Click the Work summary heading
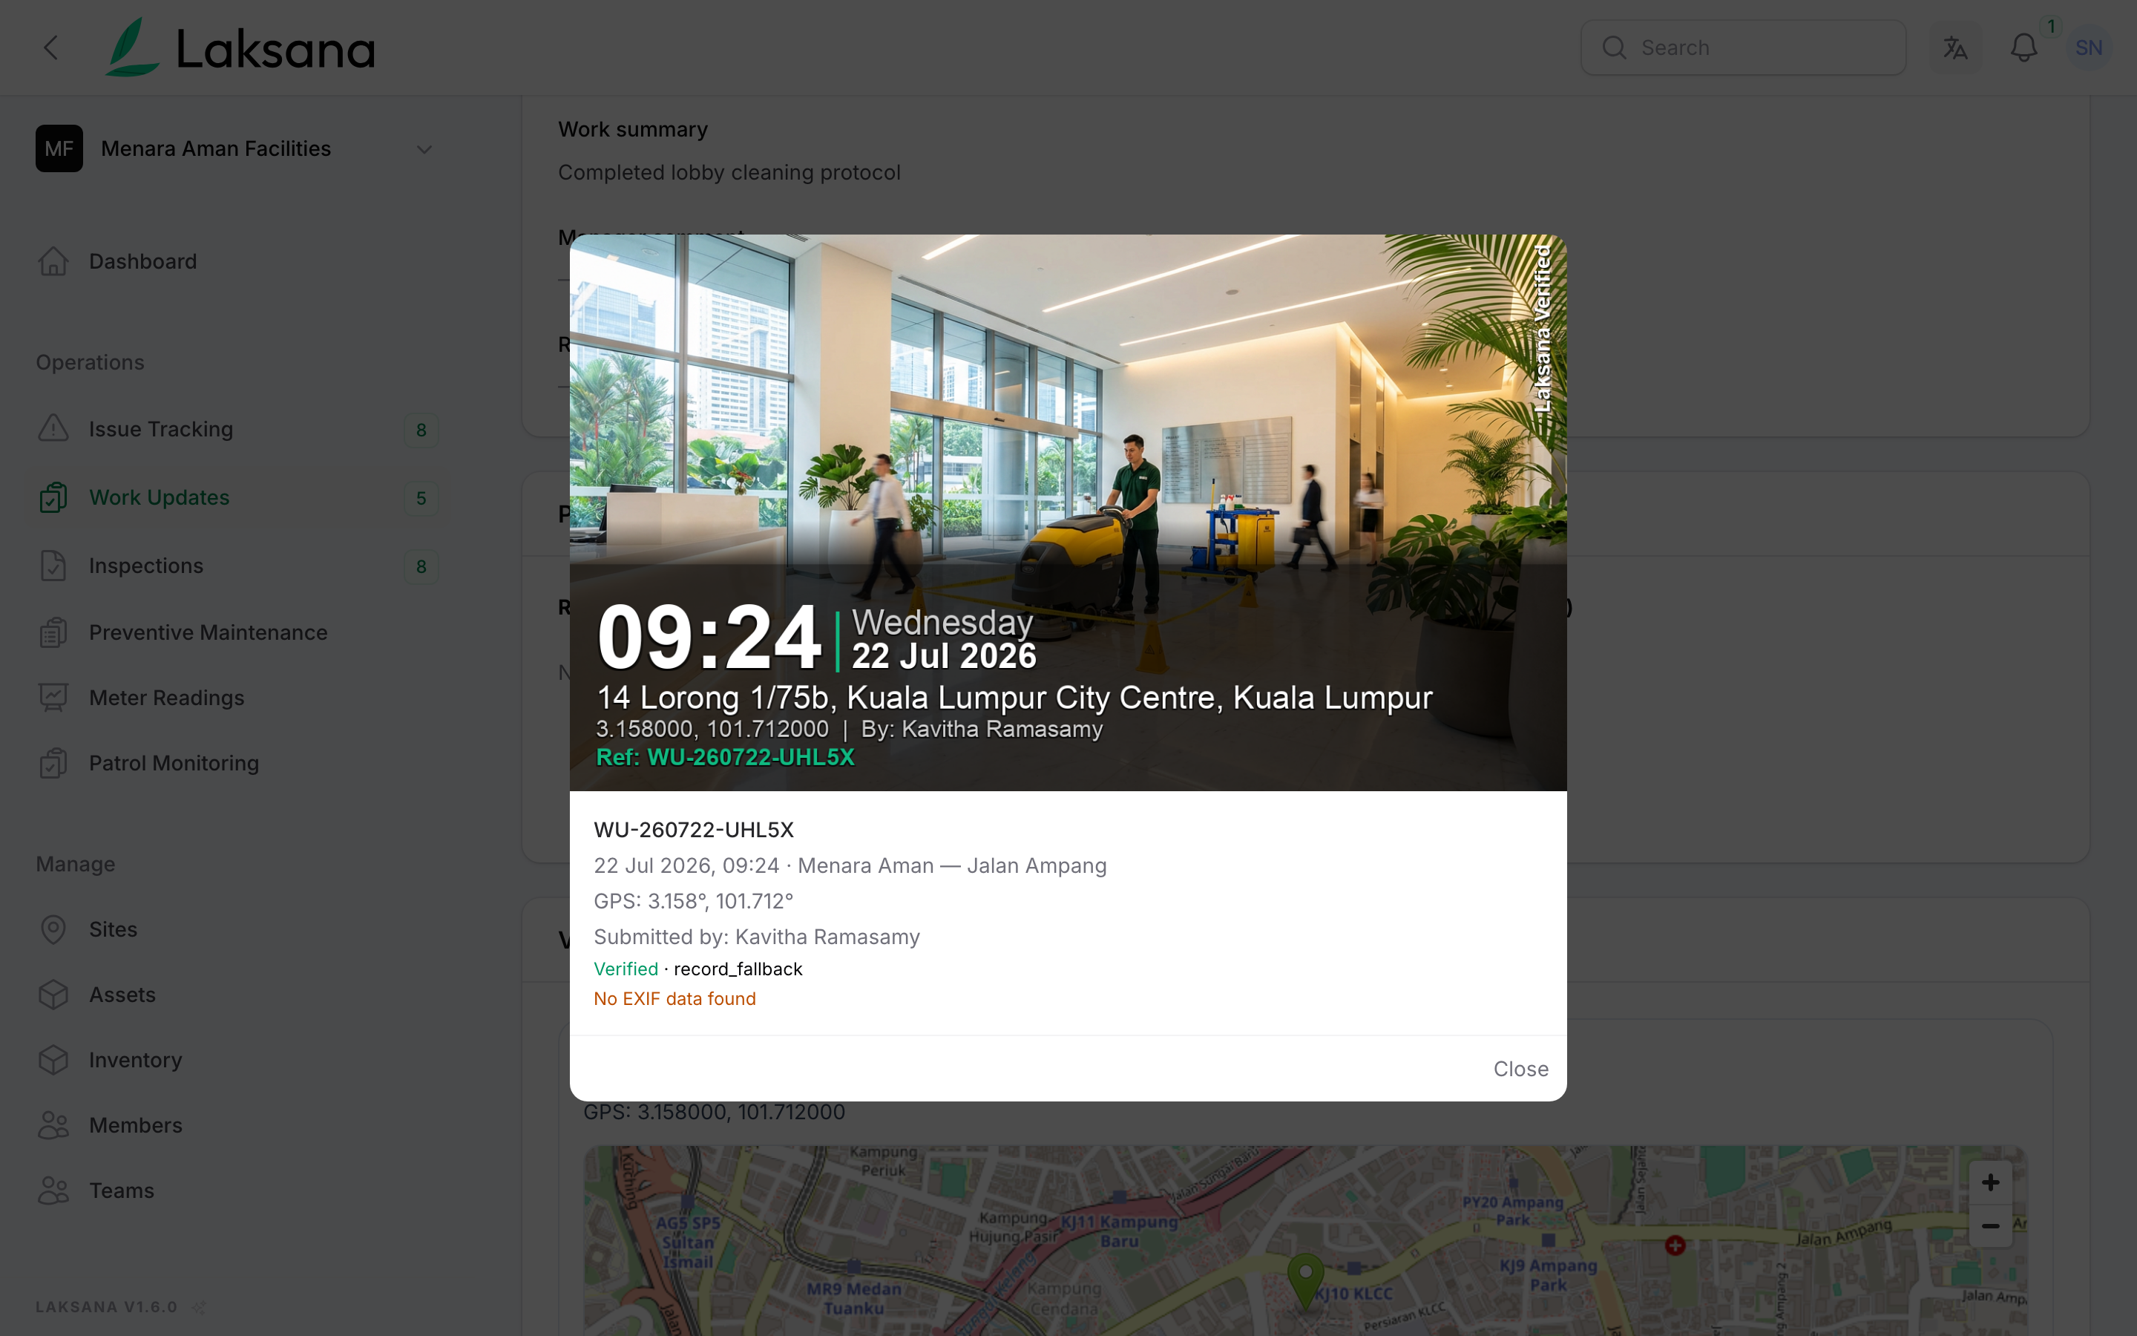2137x1336 pixels. pos(633,129)
